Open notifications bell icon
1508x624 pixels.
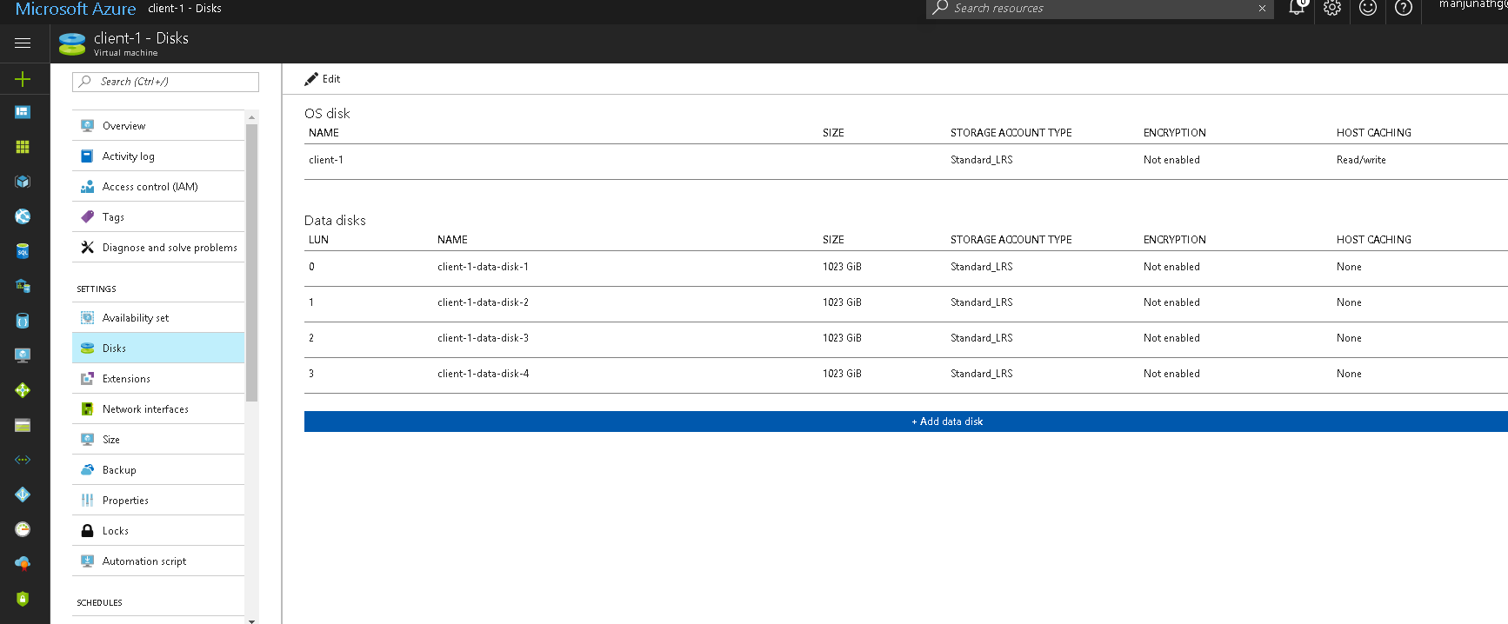[x=1297, y=8]
